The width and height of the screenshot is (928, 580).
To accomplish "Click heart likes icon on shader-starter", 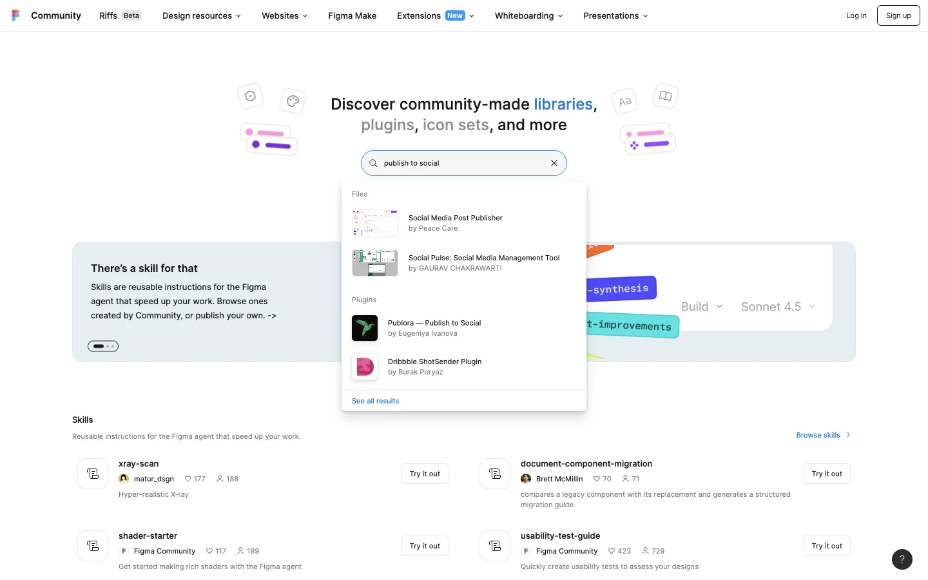I will click(x=209, y=551).
